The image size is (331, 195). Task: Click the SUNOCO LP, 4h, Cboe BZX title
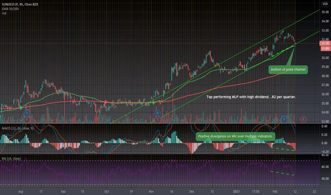20,4
